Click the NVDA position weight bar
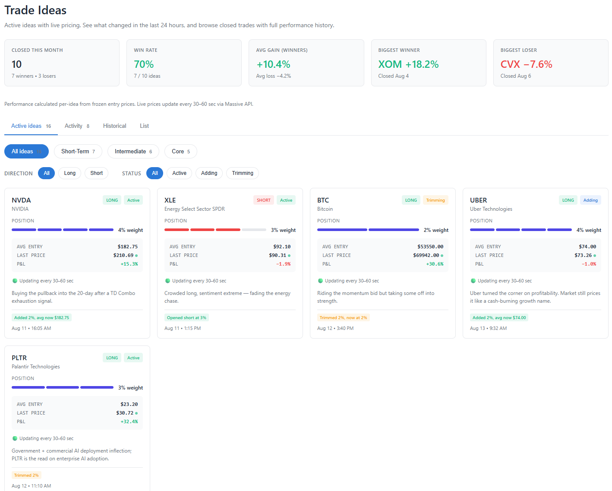The image size is (612, 491). pos(63,230)
